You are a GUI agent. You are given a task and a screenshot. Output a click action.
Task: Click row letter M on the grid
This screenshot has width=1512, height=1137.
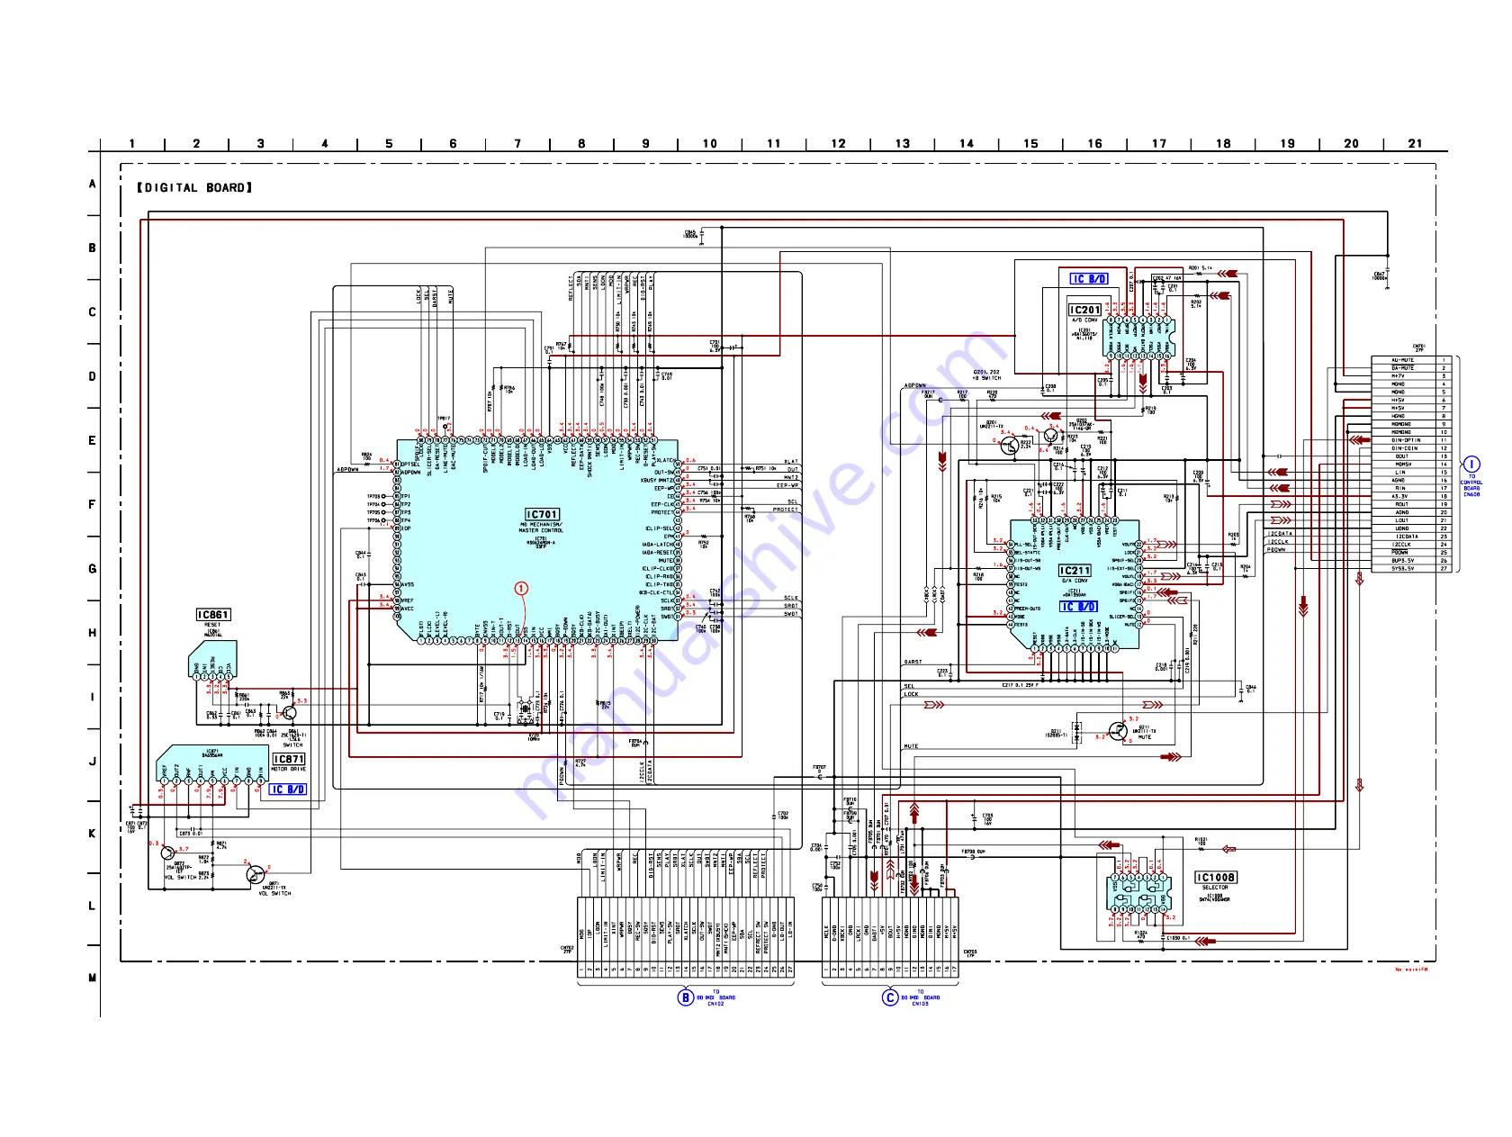click(92, 978)
